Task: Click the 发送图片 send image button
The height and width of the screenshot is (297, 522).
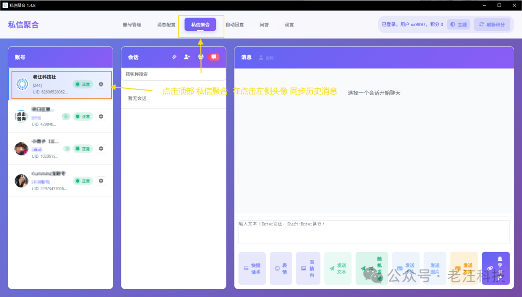Action: pyautogui.click(x=435, y=269)
